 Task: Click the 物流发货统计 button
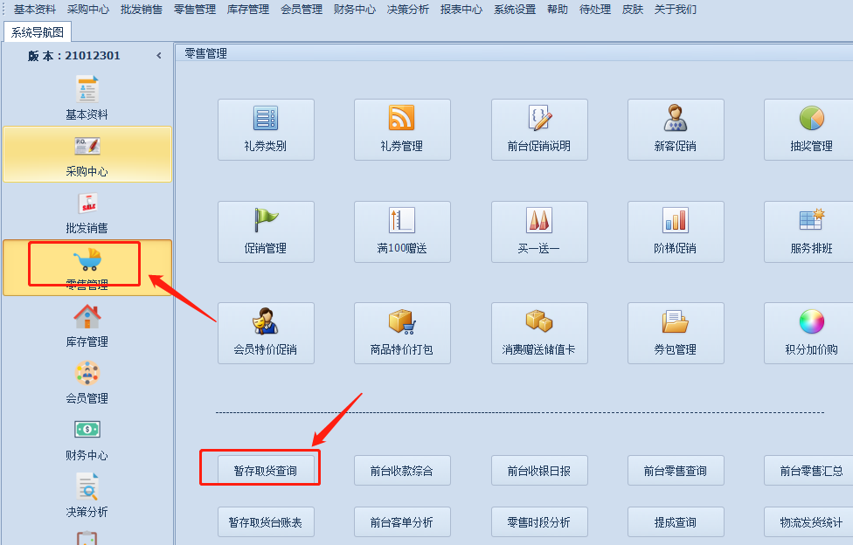point(810,522)
